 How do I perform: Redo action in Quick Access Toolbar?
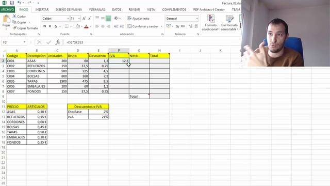pyautogui.click(x=29, y=3)
